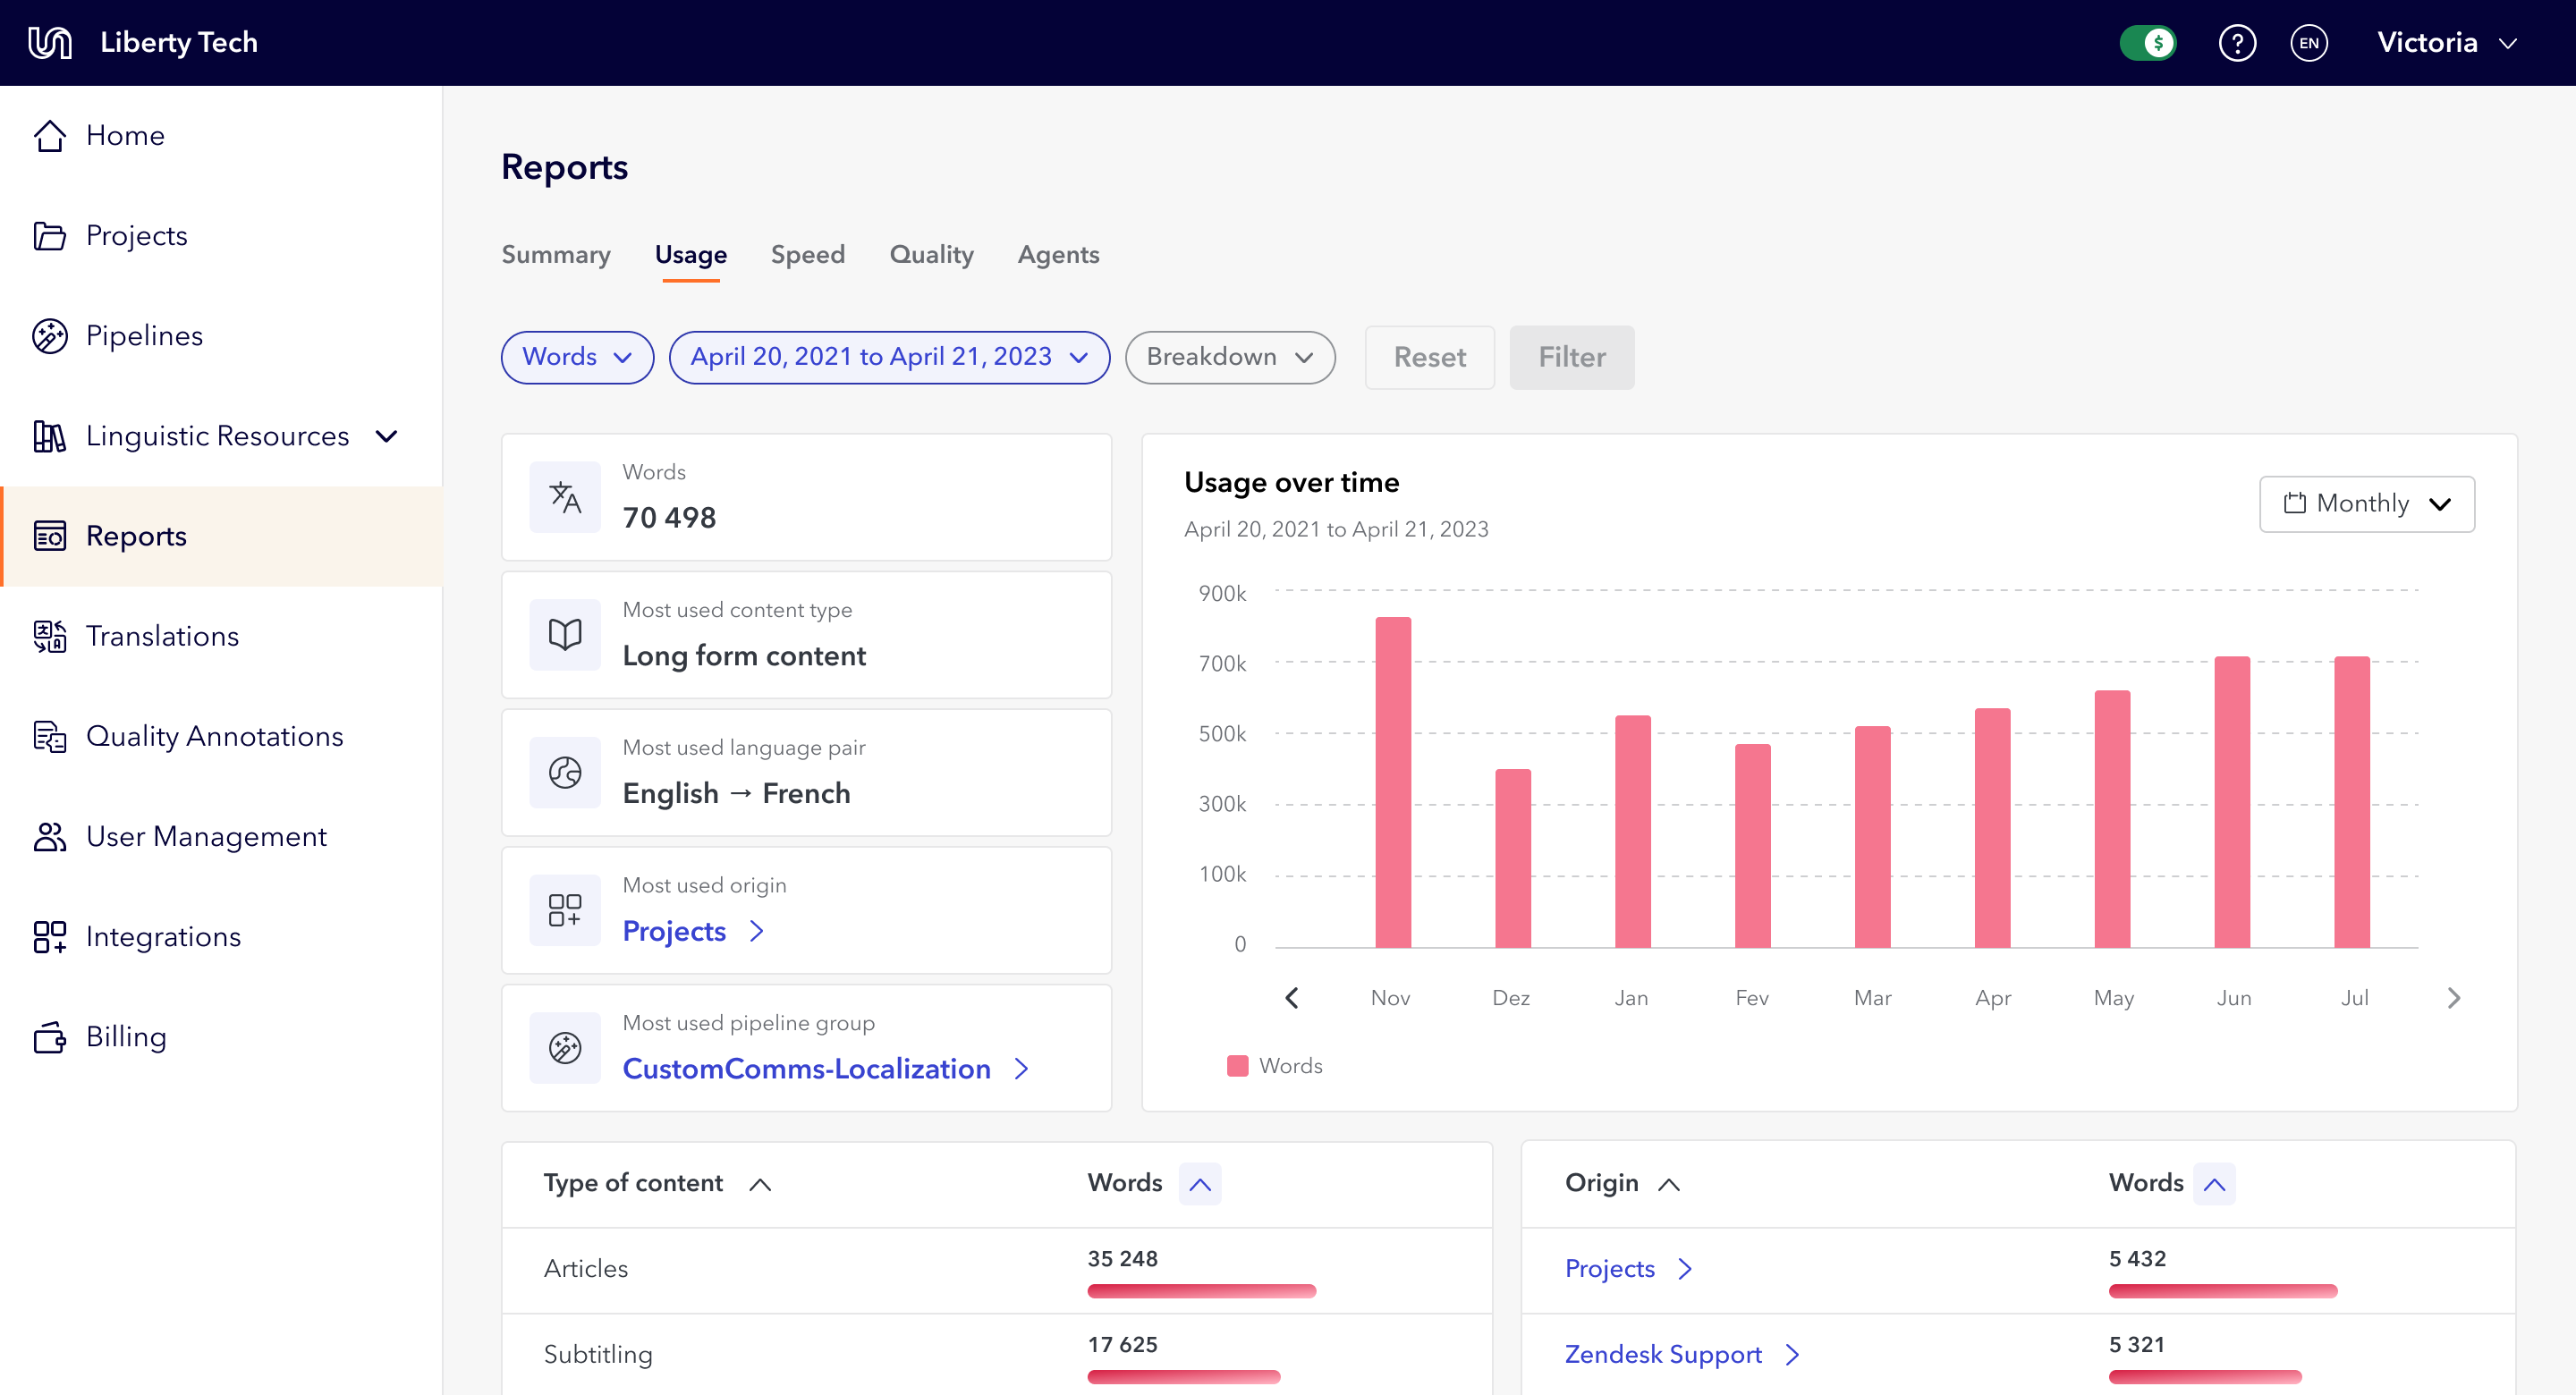The height and width of the screenshot is (1395, 2576).
Task: Click the Reports sidebar icon
Action: click(50, 535)
